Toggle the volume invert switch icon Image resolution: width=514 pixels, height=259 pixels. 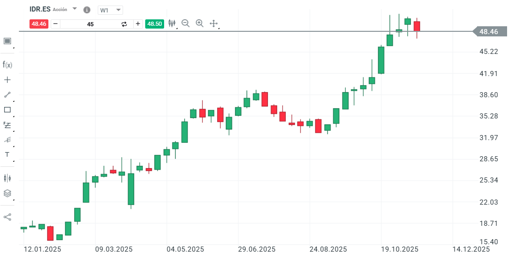[124, 24]
